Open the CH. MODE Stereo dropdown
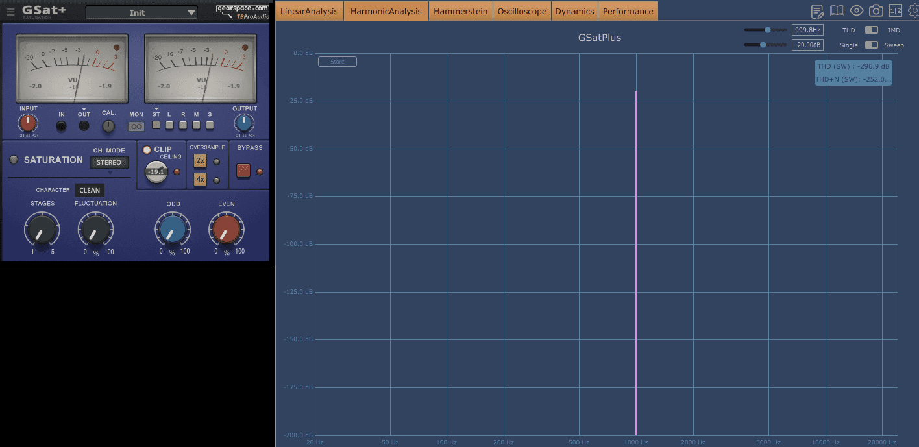919x447 pixels. [109, 162]
